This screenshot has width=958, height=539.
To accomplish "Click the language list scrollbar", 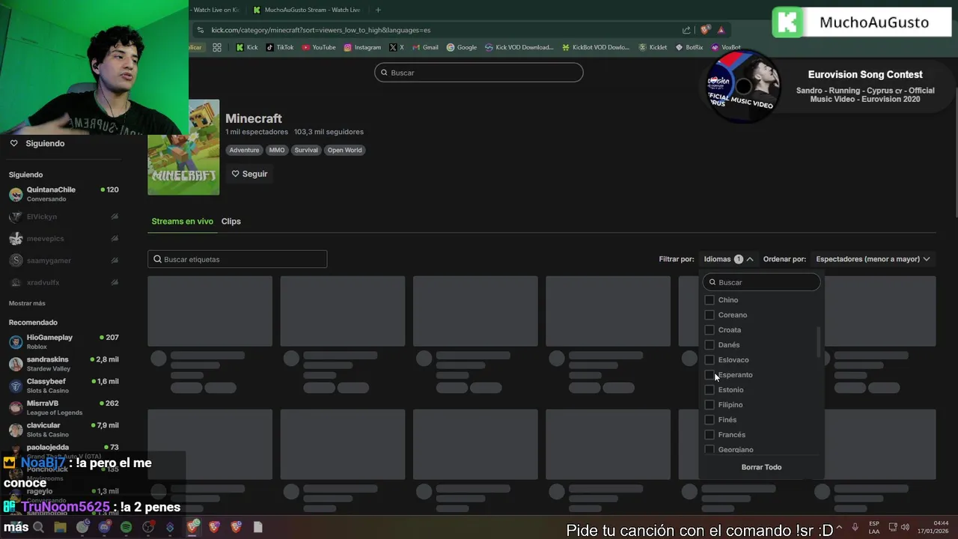I will pos(818,343).
